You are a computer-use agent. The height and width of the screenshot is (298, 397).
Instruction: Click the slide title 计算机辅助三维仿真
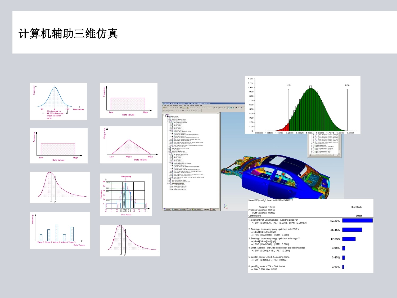(x=68, y=34)
